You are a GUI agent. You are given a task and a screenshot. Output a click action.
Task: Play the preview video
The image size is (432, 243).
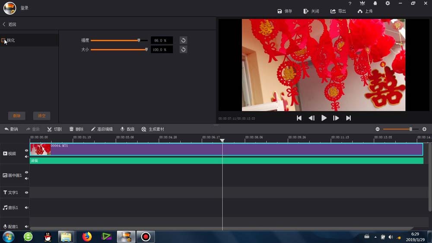(x=324, y=118)
